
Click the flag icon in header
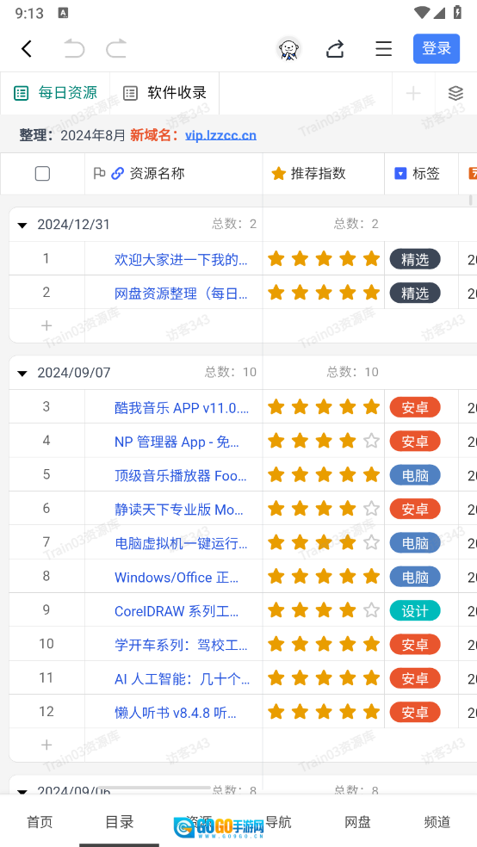[x=99, y=173]
